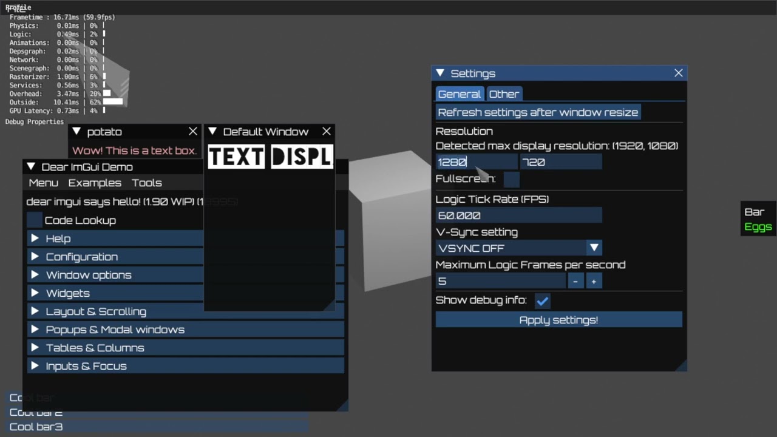Click Detected max display resolution text

[x=557, y=146]
